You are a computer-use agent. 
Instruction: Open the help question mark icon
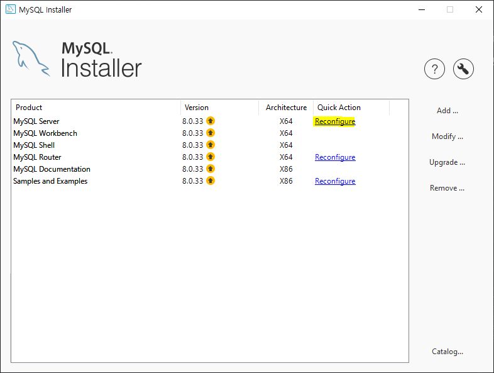(x=434, y=69)
